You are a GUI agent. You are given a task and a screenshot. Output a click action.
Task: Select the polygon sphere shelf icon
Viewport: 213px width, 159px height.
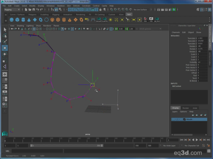pos(11,20)
